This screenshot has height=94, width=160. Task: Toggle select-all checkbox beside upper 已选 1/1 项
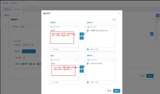coord(88,49)
